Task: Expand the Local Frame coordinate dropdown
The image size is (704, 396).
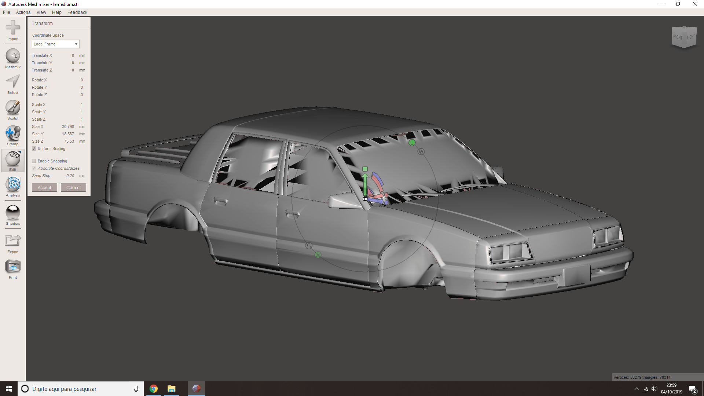Action: point(55,44)
